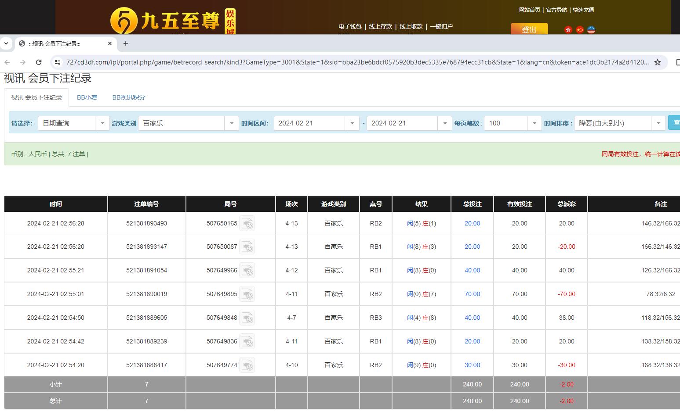Click the 注单编号 column header

pos(146,204)
